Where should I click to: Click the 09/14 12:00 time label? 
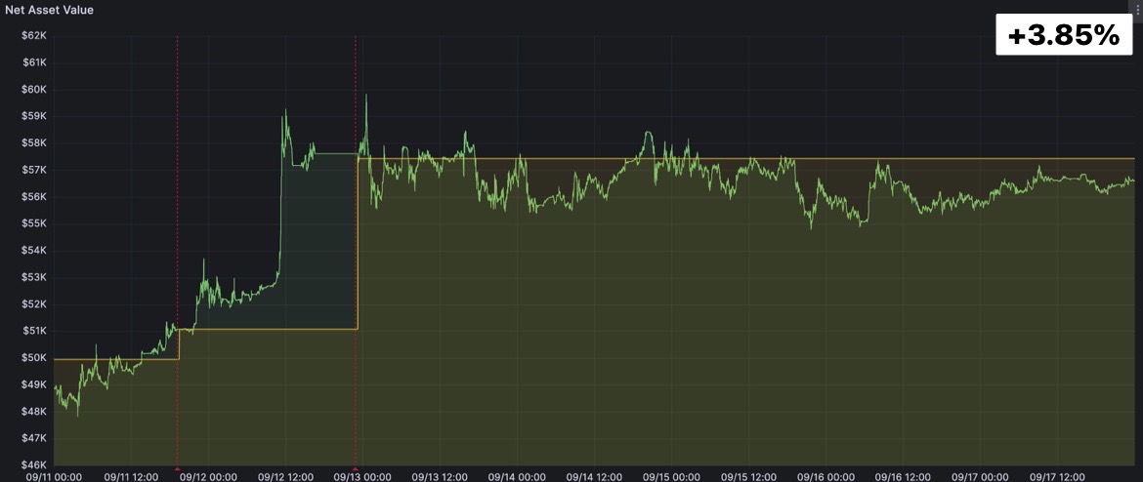click(x=594, y=477)
